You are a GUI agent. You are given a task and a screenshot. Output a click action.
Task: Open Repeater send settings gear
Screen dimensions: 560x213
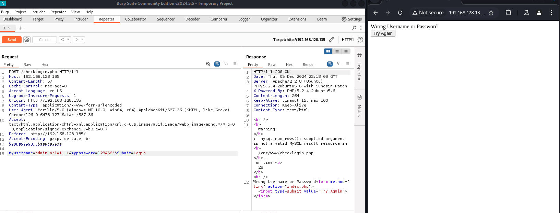27,40
